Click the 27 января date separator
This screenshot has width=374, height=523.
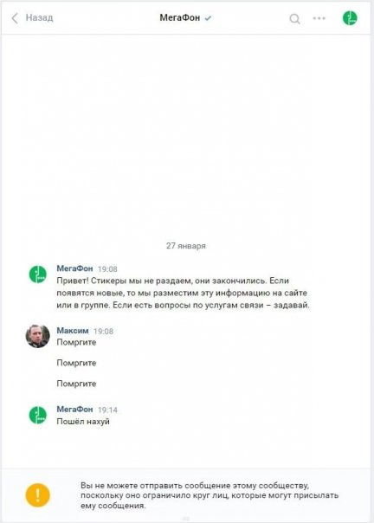[186, 246]
